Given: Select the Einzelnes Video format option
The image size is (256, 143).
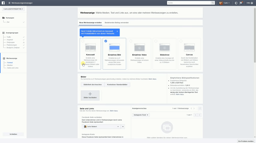Looking at the screenshot, I should tap(139, 54).
